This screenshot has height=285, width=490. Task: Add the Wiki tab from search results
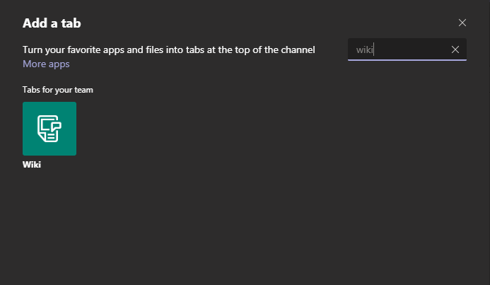(x=49, y=129)
